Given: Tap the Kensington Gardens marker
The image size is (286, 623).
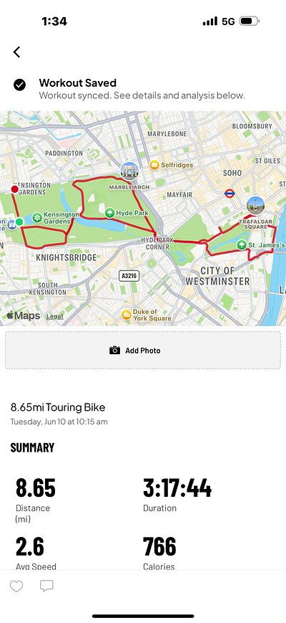Looking at the screenshot, I should click(x=37, y=218).
